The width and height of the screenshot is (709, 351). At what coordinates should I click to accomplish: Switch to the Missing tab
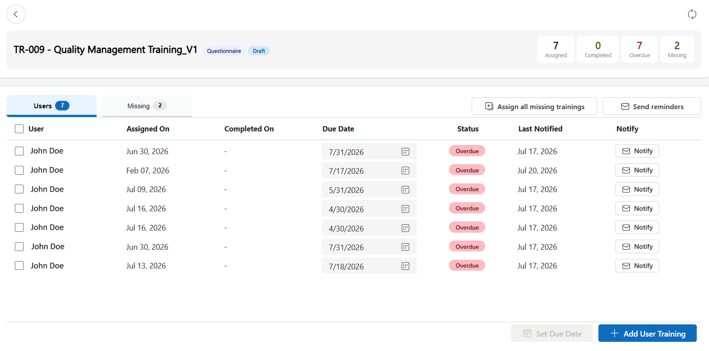(x=147, y=106)
